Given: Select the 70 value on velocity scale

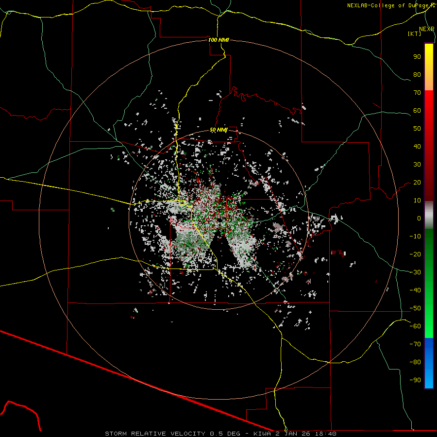Looking at the screenshot, I should coord(417,93).
